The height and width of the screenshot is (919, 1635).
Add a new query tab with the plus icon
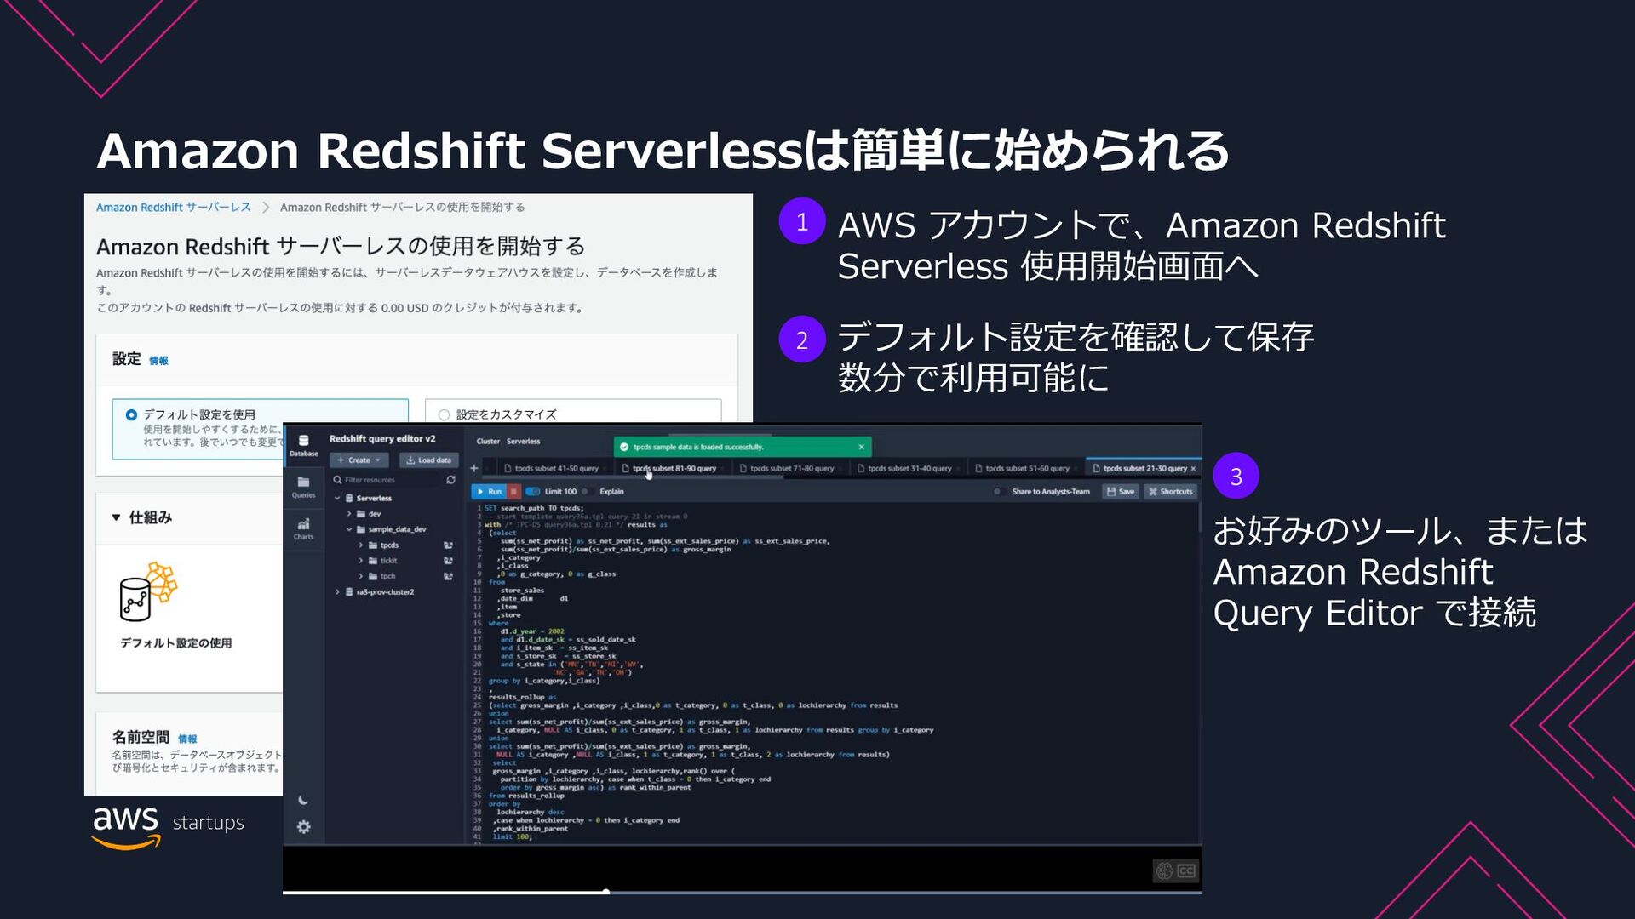[474, 468]
